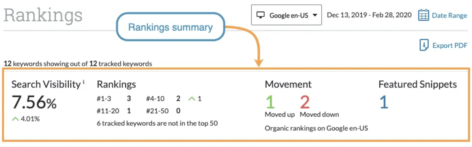Click the 12 tracked keywords text

pos(120,64)
